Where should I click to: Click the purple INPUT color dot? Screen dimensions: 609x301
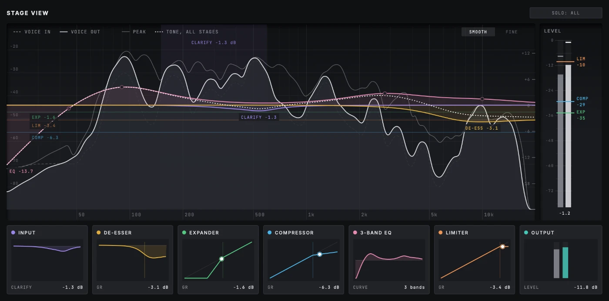click(x=13, y=232)
